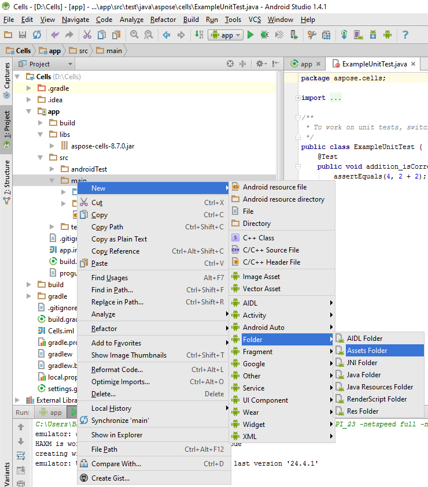Click the Hide Project panel icon
Image resolution: width=428 pixels, height=487 pixels.
(x=275, y=64)
